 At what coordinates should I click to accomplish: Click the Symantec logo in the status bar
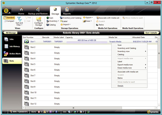pos(153,112)
